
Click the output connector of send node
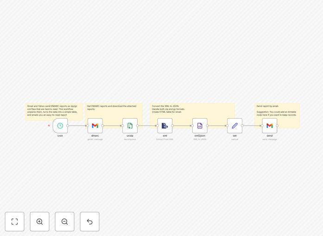click(x=277, y=126)
